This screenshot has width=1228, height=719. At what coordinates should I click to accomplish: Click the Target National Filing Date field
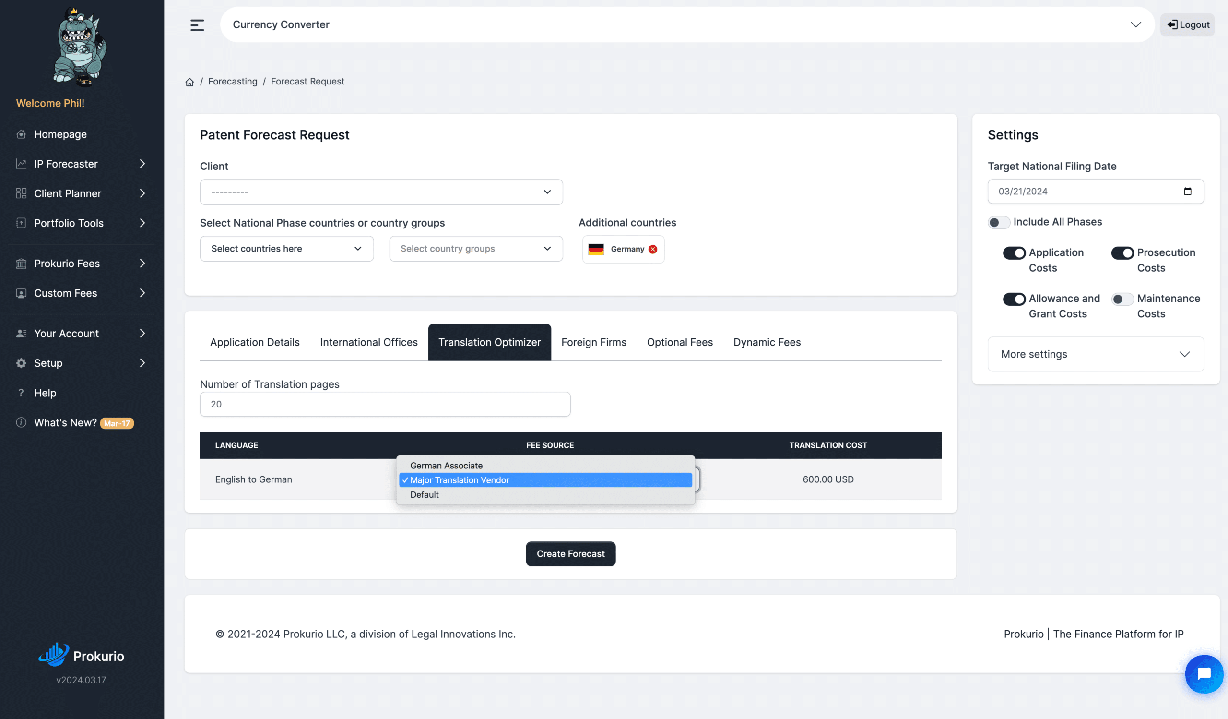(x=1096, y=192)
